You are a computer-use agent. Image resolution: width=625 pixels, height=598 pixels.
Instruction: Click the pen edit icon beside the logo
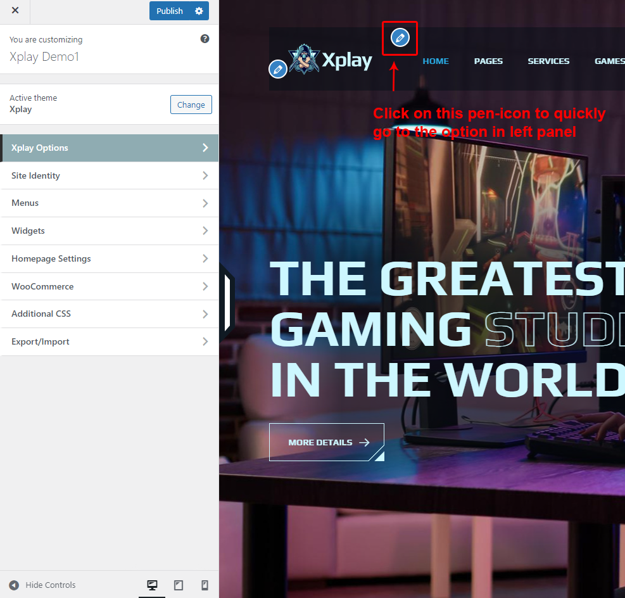(277, 69)
